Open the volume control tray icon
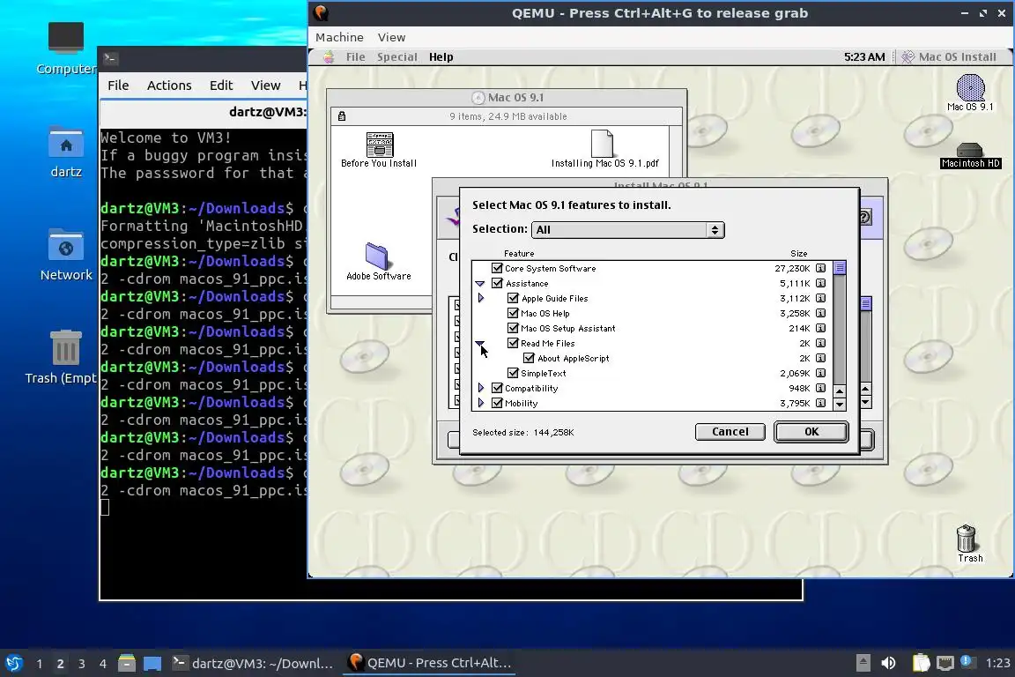The height and width of the screenshot is (677, 1015). [x=888, y=663]
